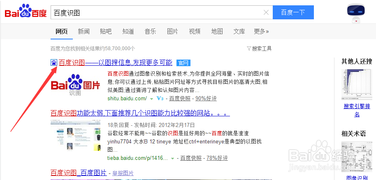This screenshot has height=180, width=376.
Task: Click the post date text 2012年2月17日
Action: [x=176, y=125]
